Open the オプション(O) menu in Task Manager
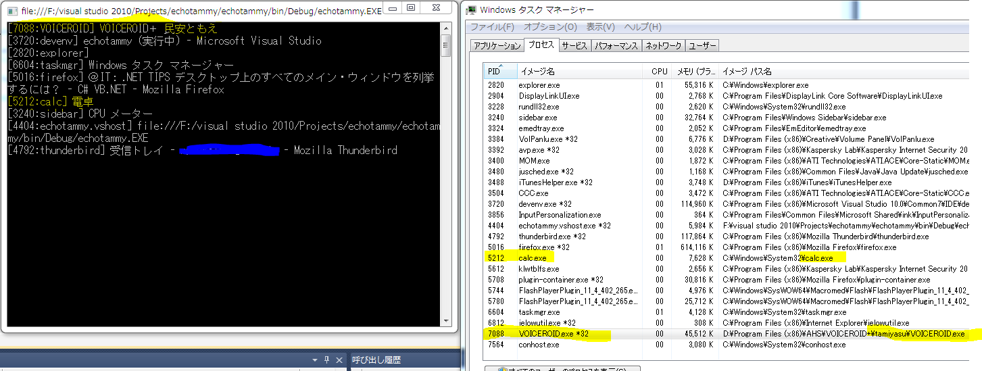This screenshot has width=982, height=371. pos(550,27)
